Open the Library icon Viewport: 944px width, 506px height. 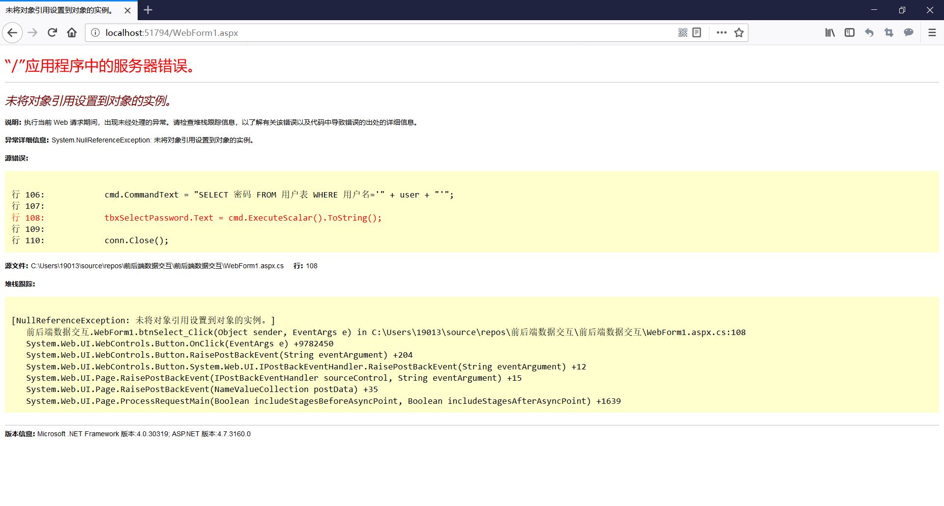pyautogui.click(x=830, y=33)
